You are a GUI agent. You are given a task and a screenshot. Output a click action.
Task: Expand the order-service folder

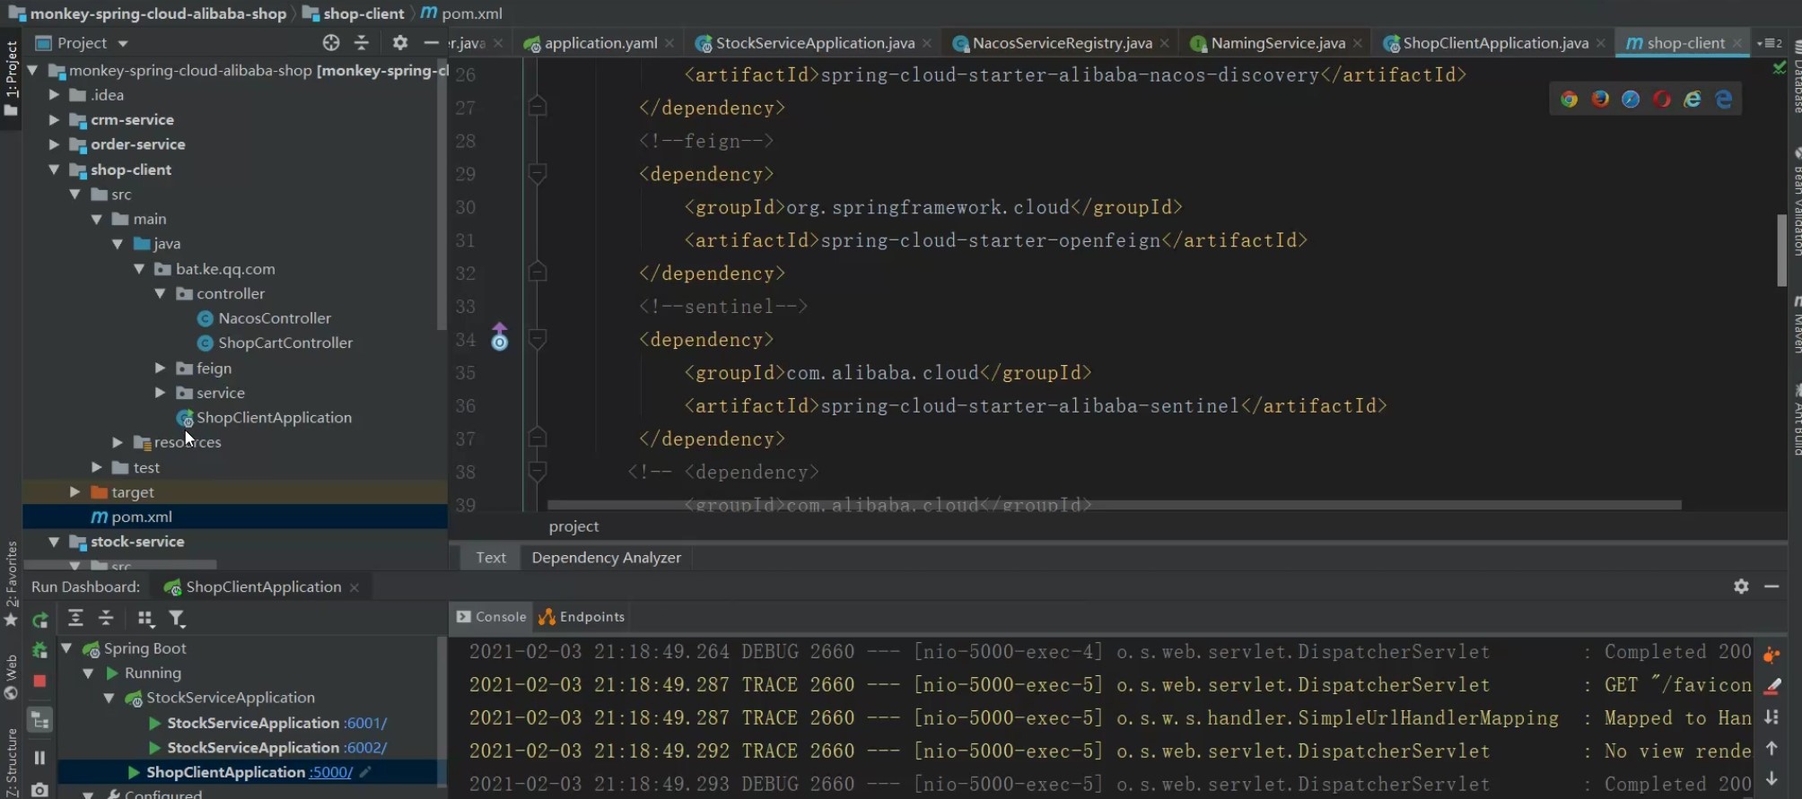pos(54,144)
